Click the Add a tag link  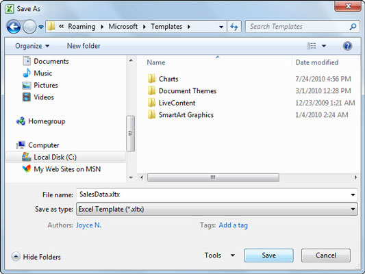(234, 225)
